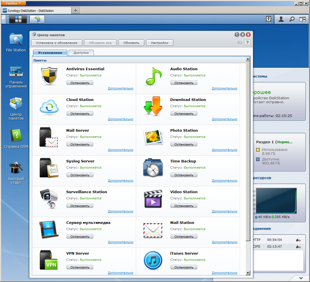
Task: Switch to the Установлено tab
Action: 50,53
